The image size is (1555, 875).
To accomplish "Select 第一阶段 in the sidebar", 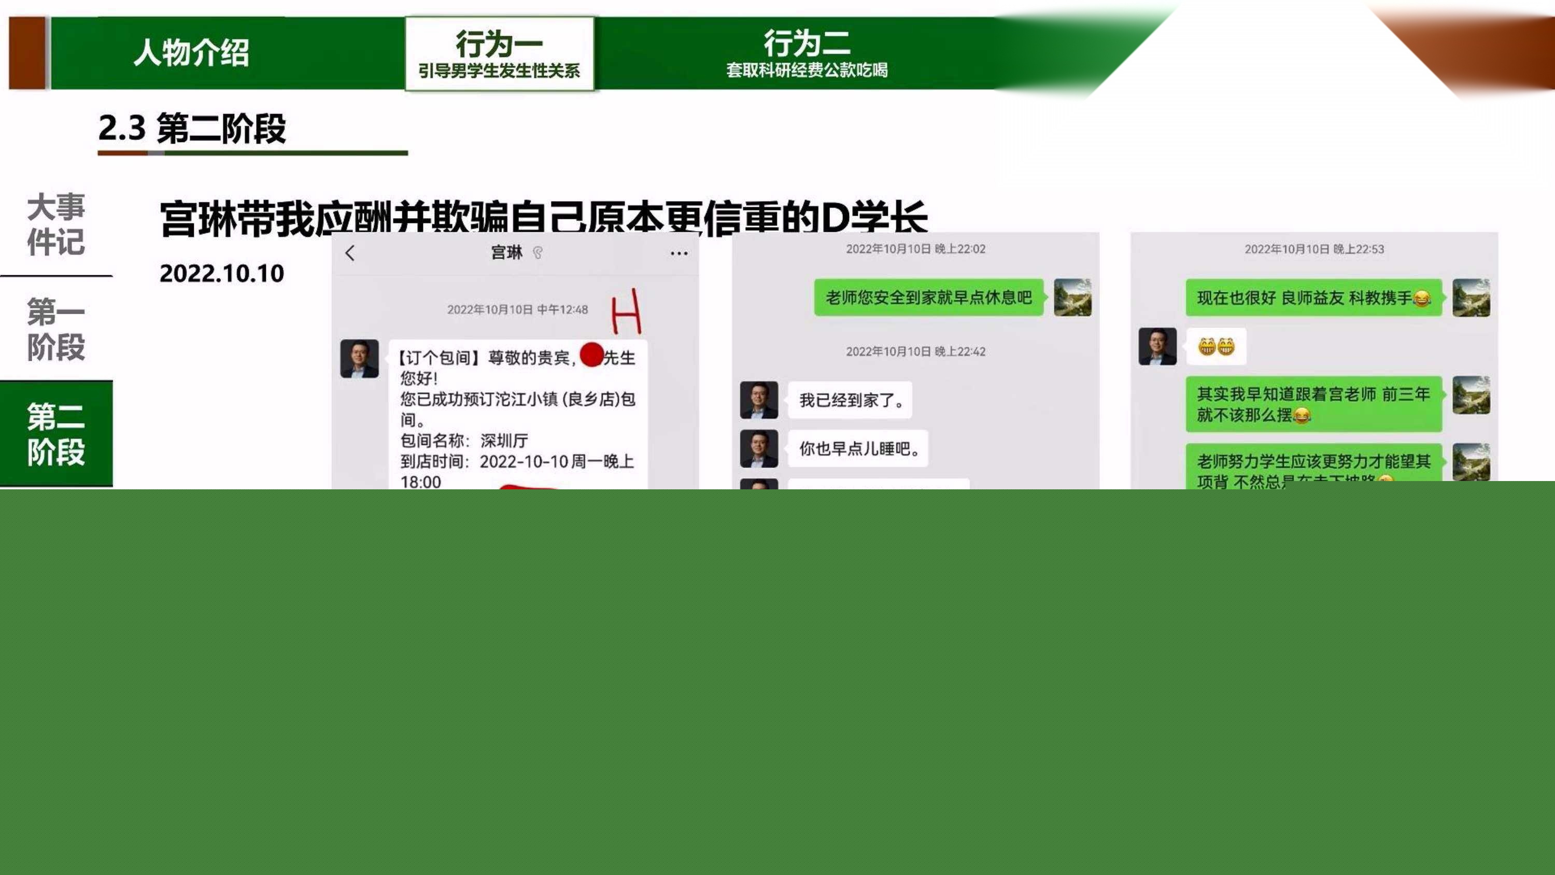I will click(55, 329).
